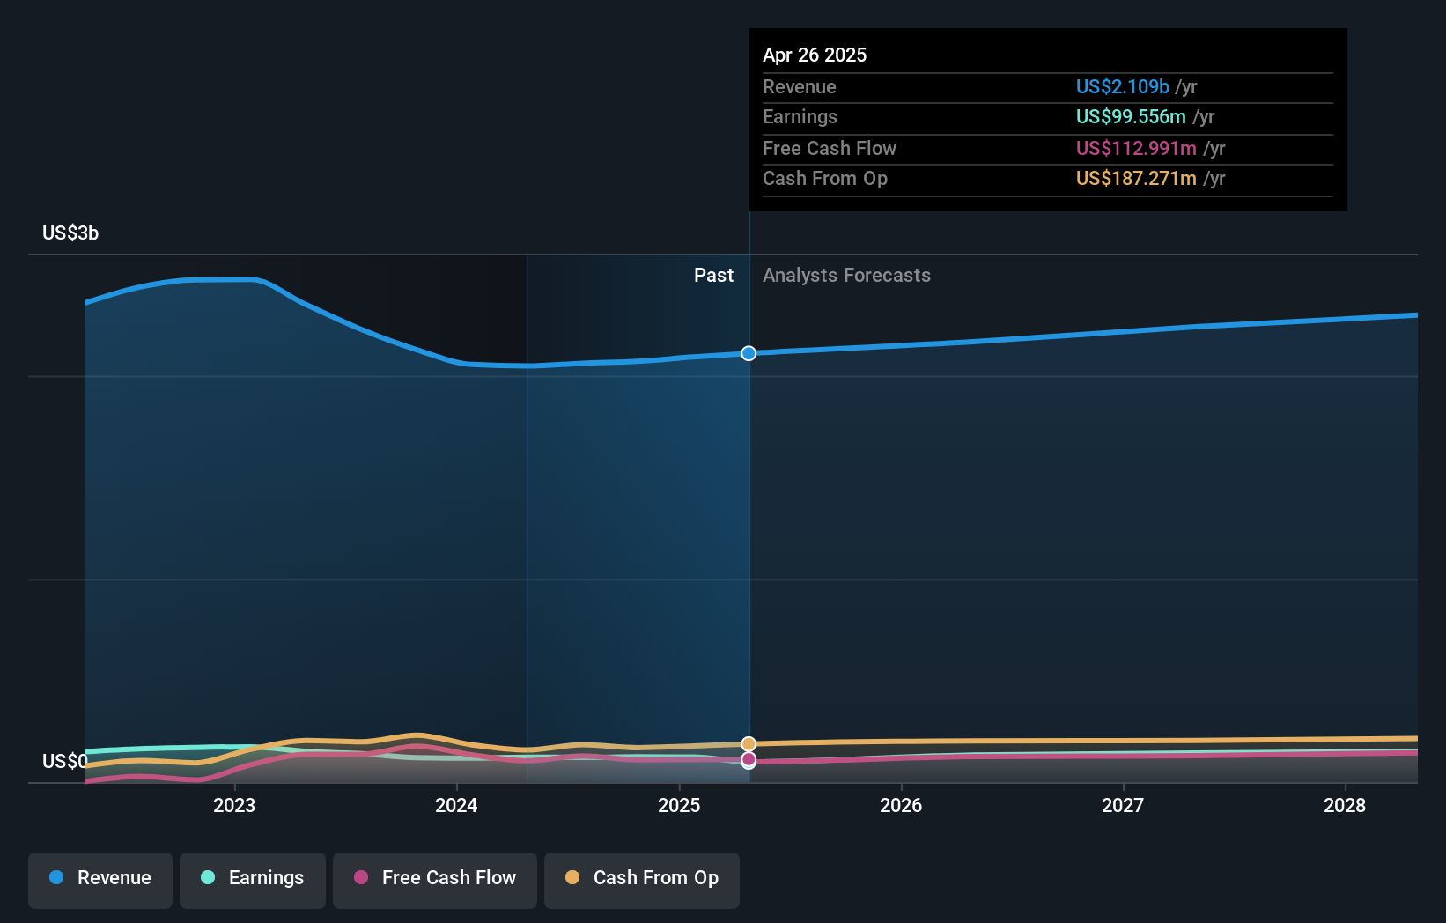The height and width of the screenshot is (923, 1446).
Task: Toggle the Free Cash Flow legend button
Action: click(435, 880)
